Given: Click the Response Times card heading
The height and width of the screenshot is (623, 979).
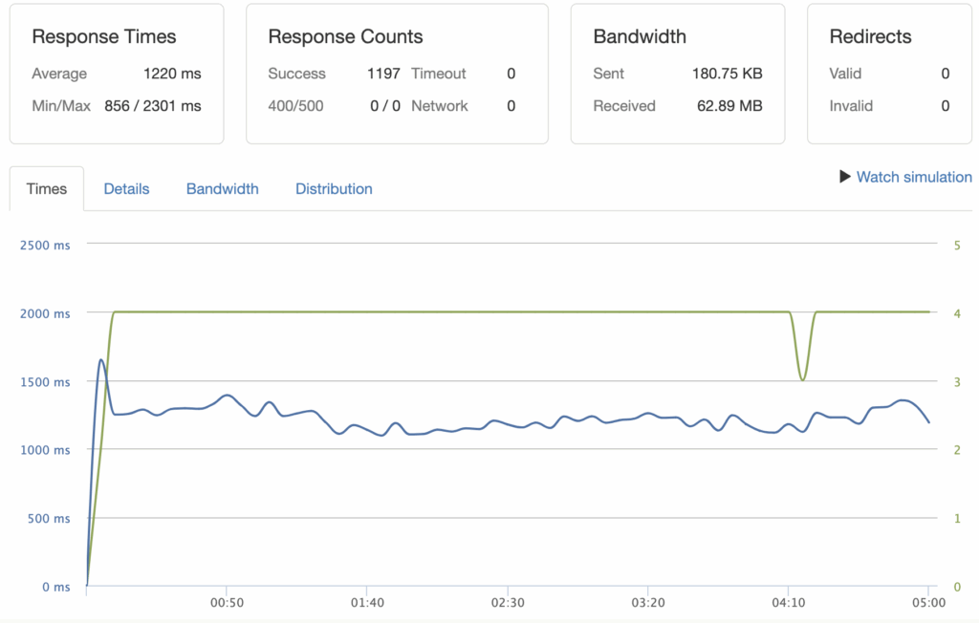Looking at the screenshot, I should point(104,37).
